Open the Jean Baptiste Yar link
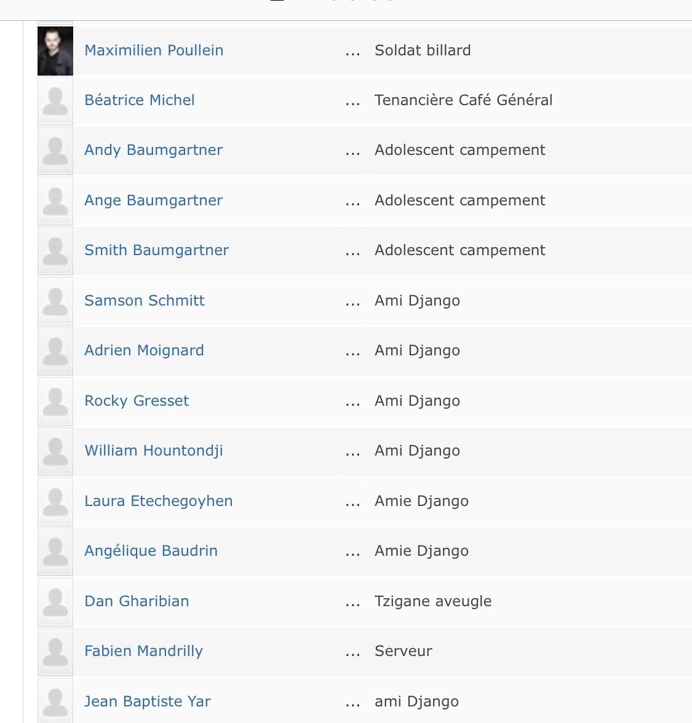Screen dimensions: 692x723 [x=148, y=701]
